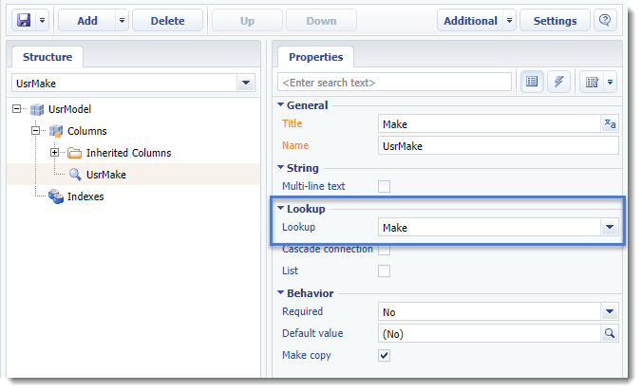Click the Default value magnifier lookup icon
This screenshot has width=642, height=392.
610,333
